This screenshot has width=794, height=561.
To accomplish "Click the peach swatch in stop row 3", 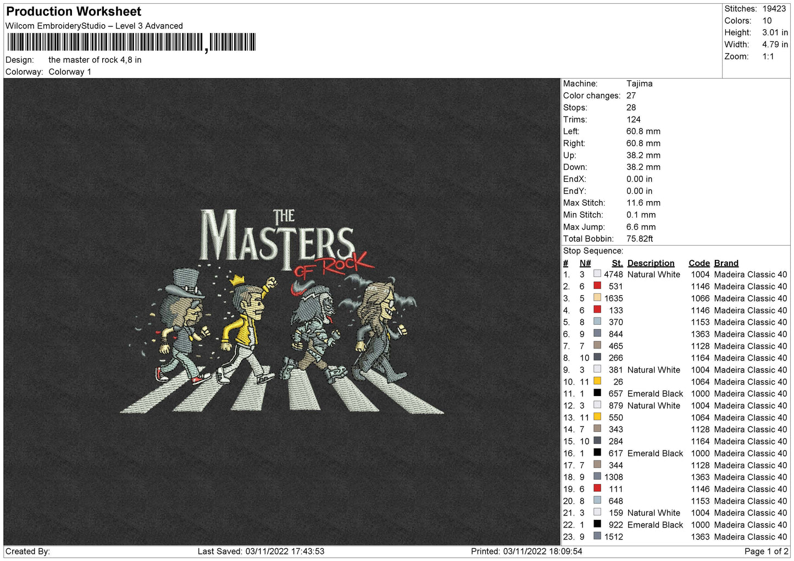I will (597, 298).
